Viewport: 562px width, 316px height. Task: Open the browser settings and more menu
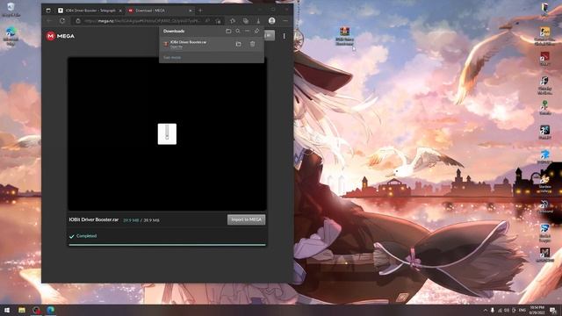285,21
